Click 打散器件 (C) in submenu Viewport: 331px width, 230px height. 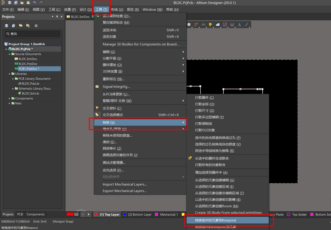click(228, 98)
